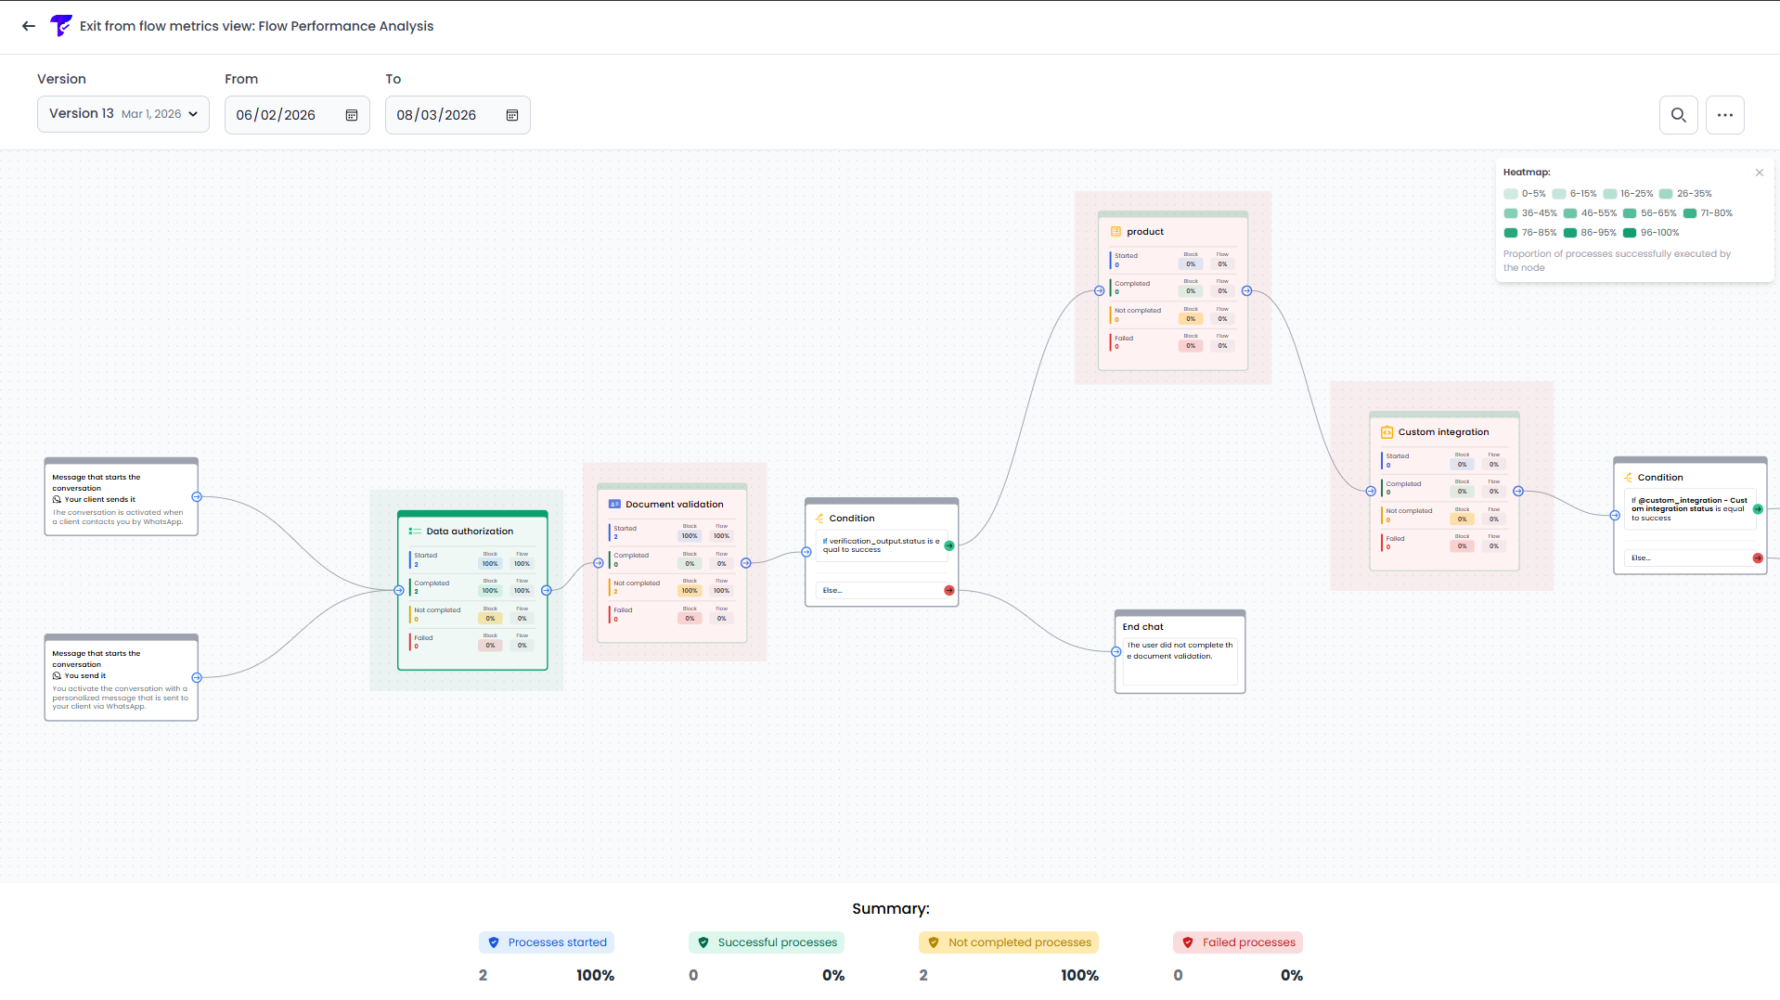Select the Not completed processes badge

click(x=1009, y=942)
